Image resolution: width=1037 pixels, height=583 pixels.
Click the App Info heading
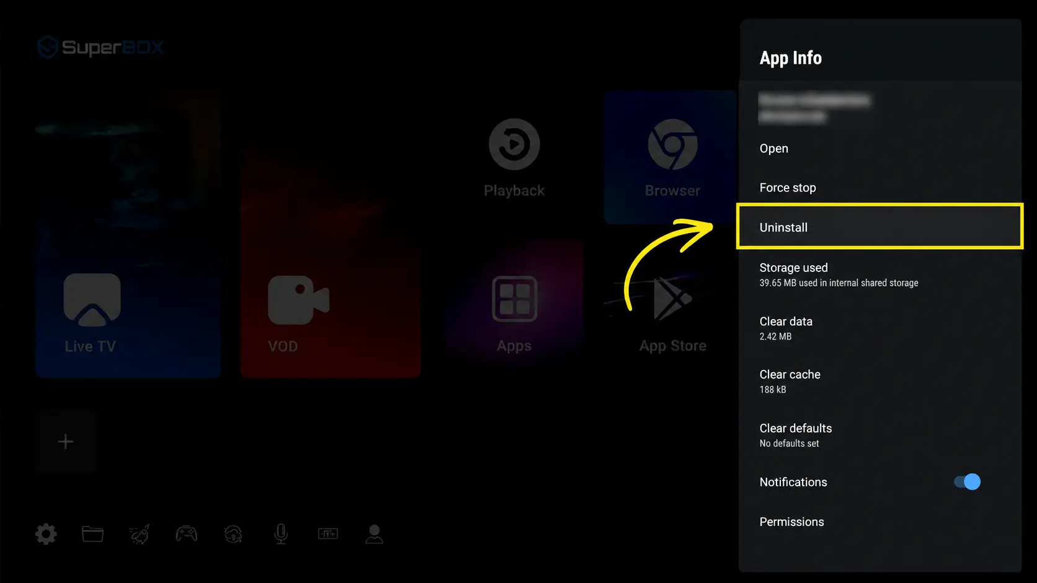pyautogui.click(x=791, y=58)
